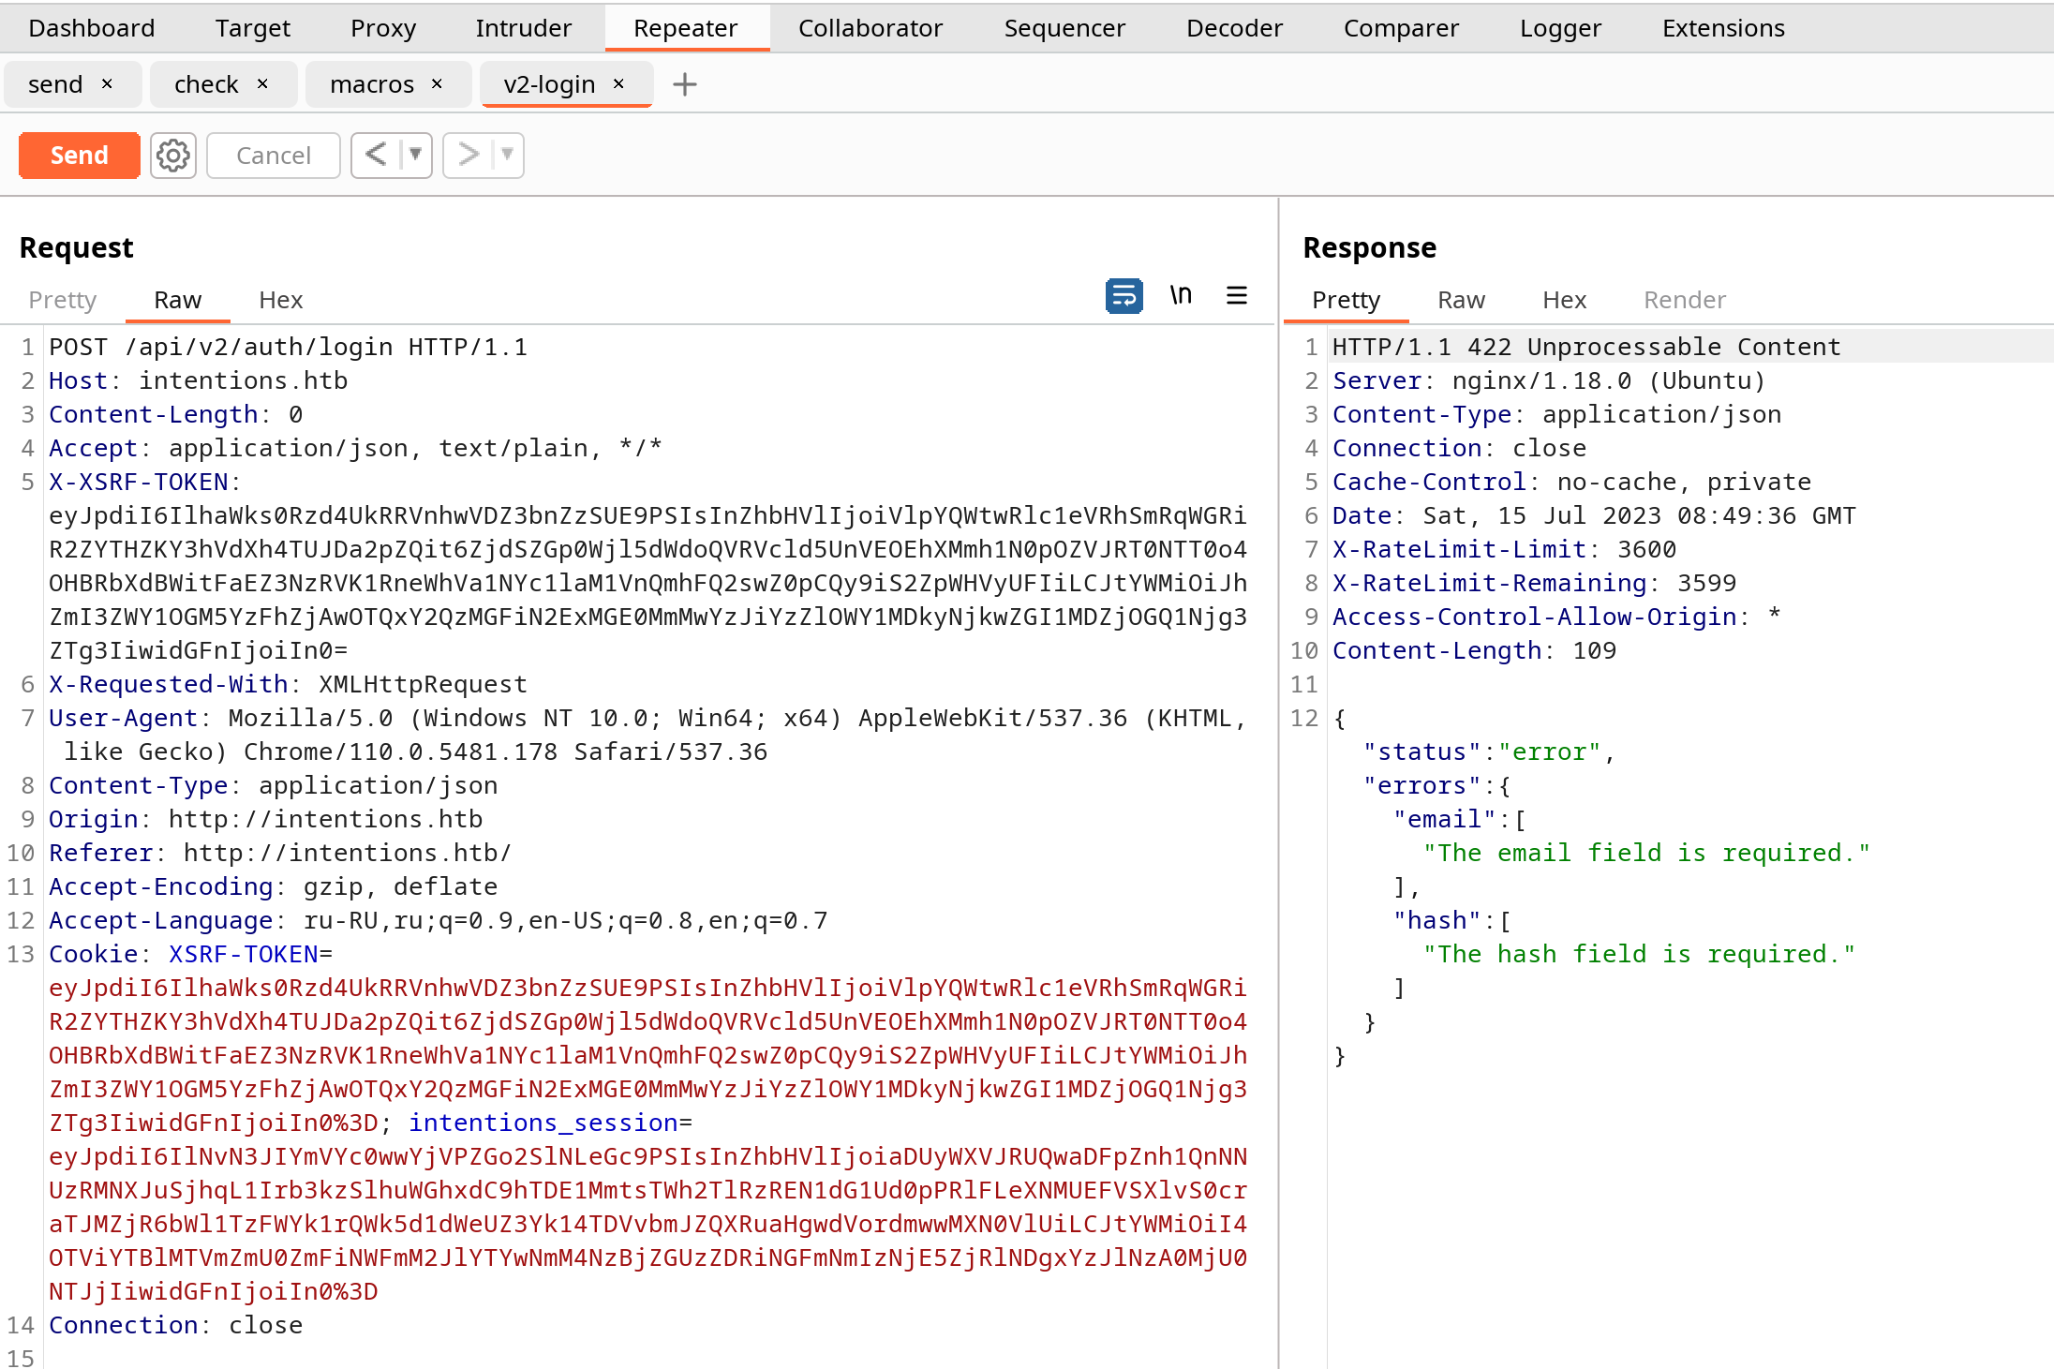2054x1369 pixels.
Task: Click the Origin: http://intentions.htb header
Action: click(266, 819)
